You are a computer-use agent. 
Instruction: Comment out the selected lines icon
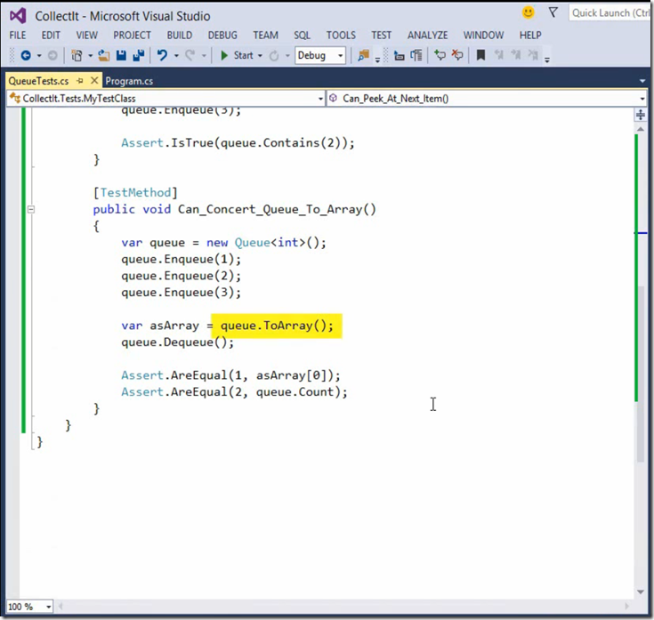(x=440, y=55)
